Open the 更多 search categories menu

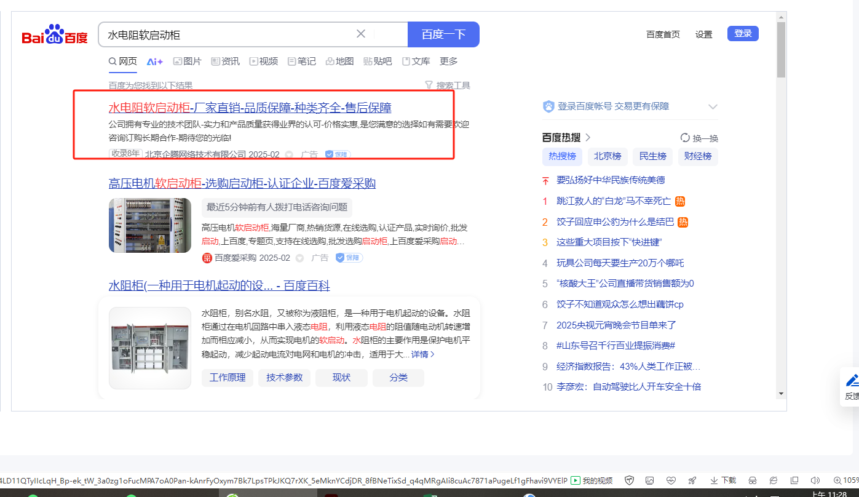[448, 62]
